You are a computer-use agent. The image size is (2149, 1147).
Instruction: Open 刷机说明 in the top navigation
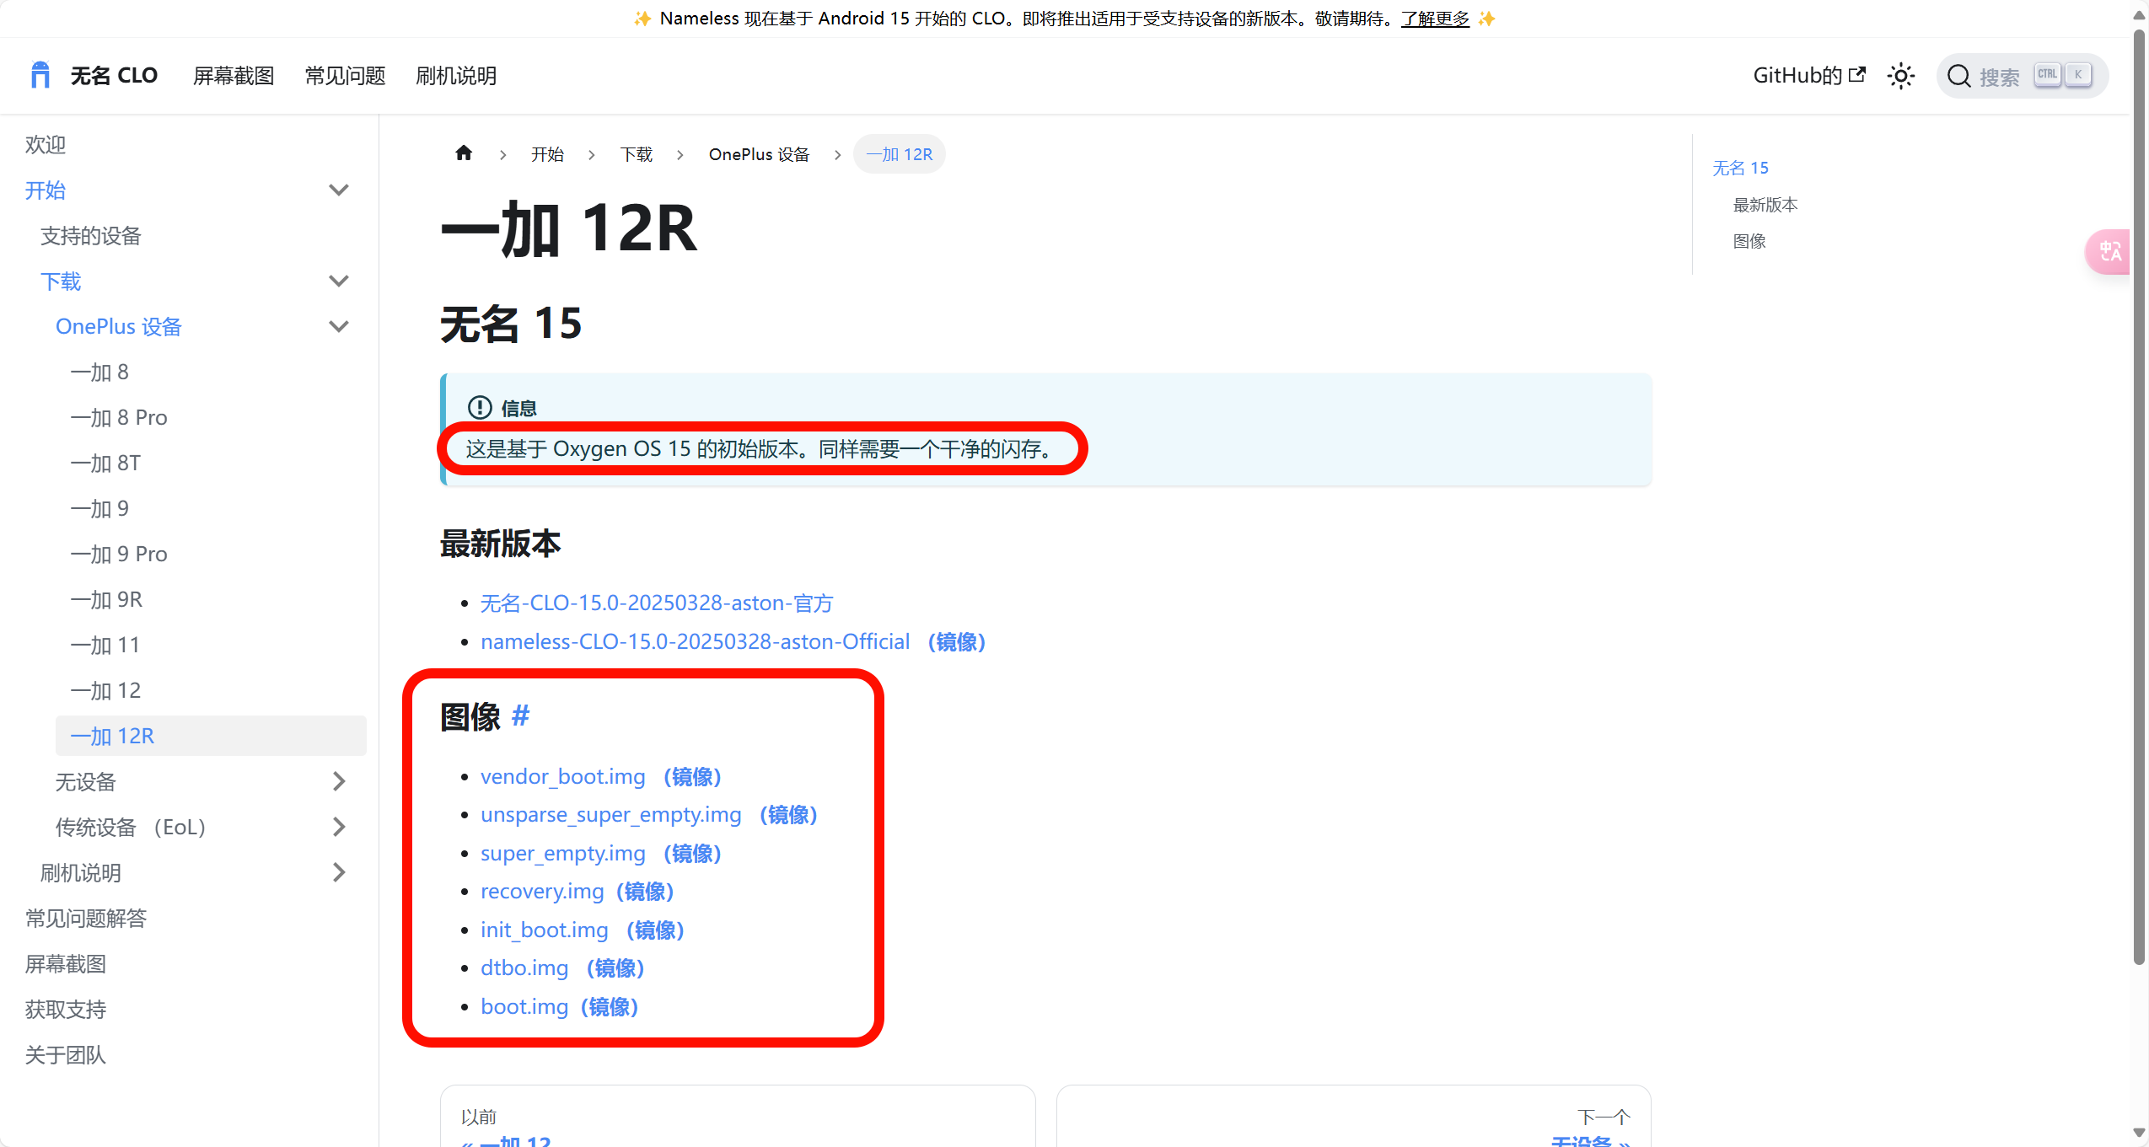(456, 76)
